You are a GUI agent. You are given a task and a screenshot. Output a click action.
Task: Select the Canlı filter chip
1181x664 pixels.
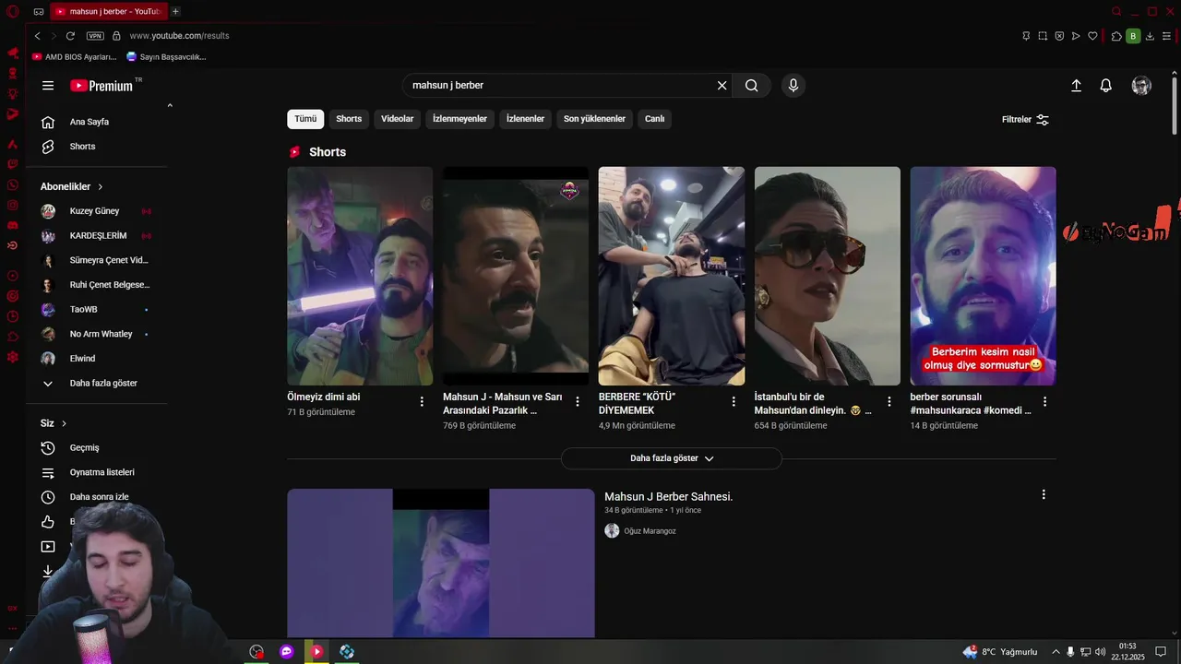(654, 119)
